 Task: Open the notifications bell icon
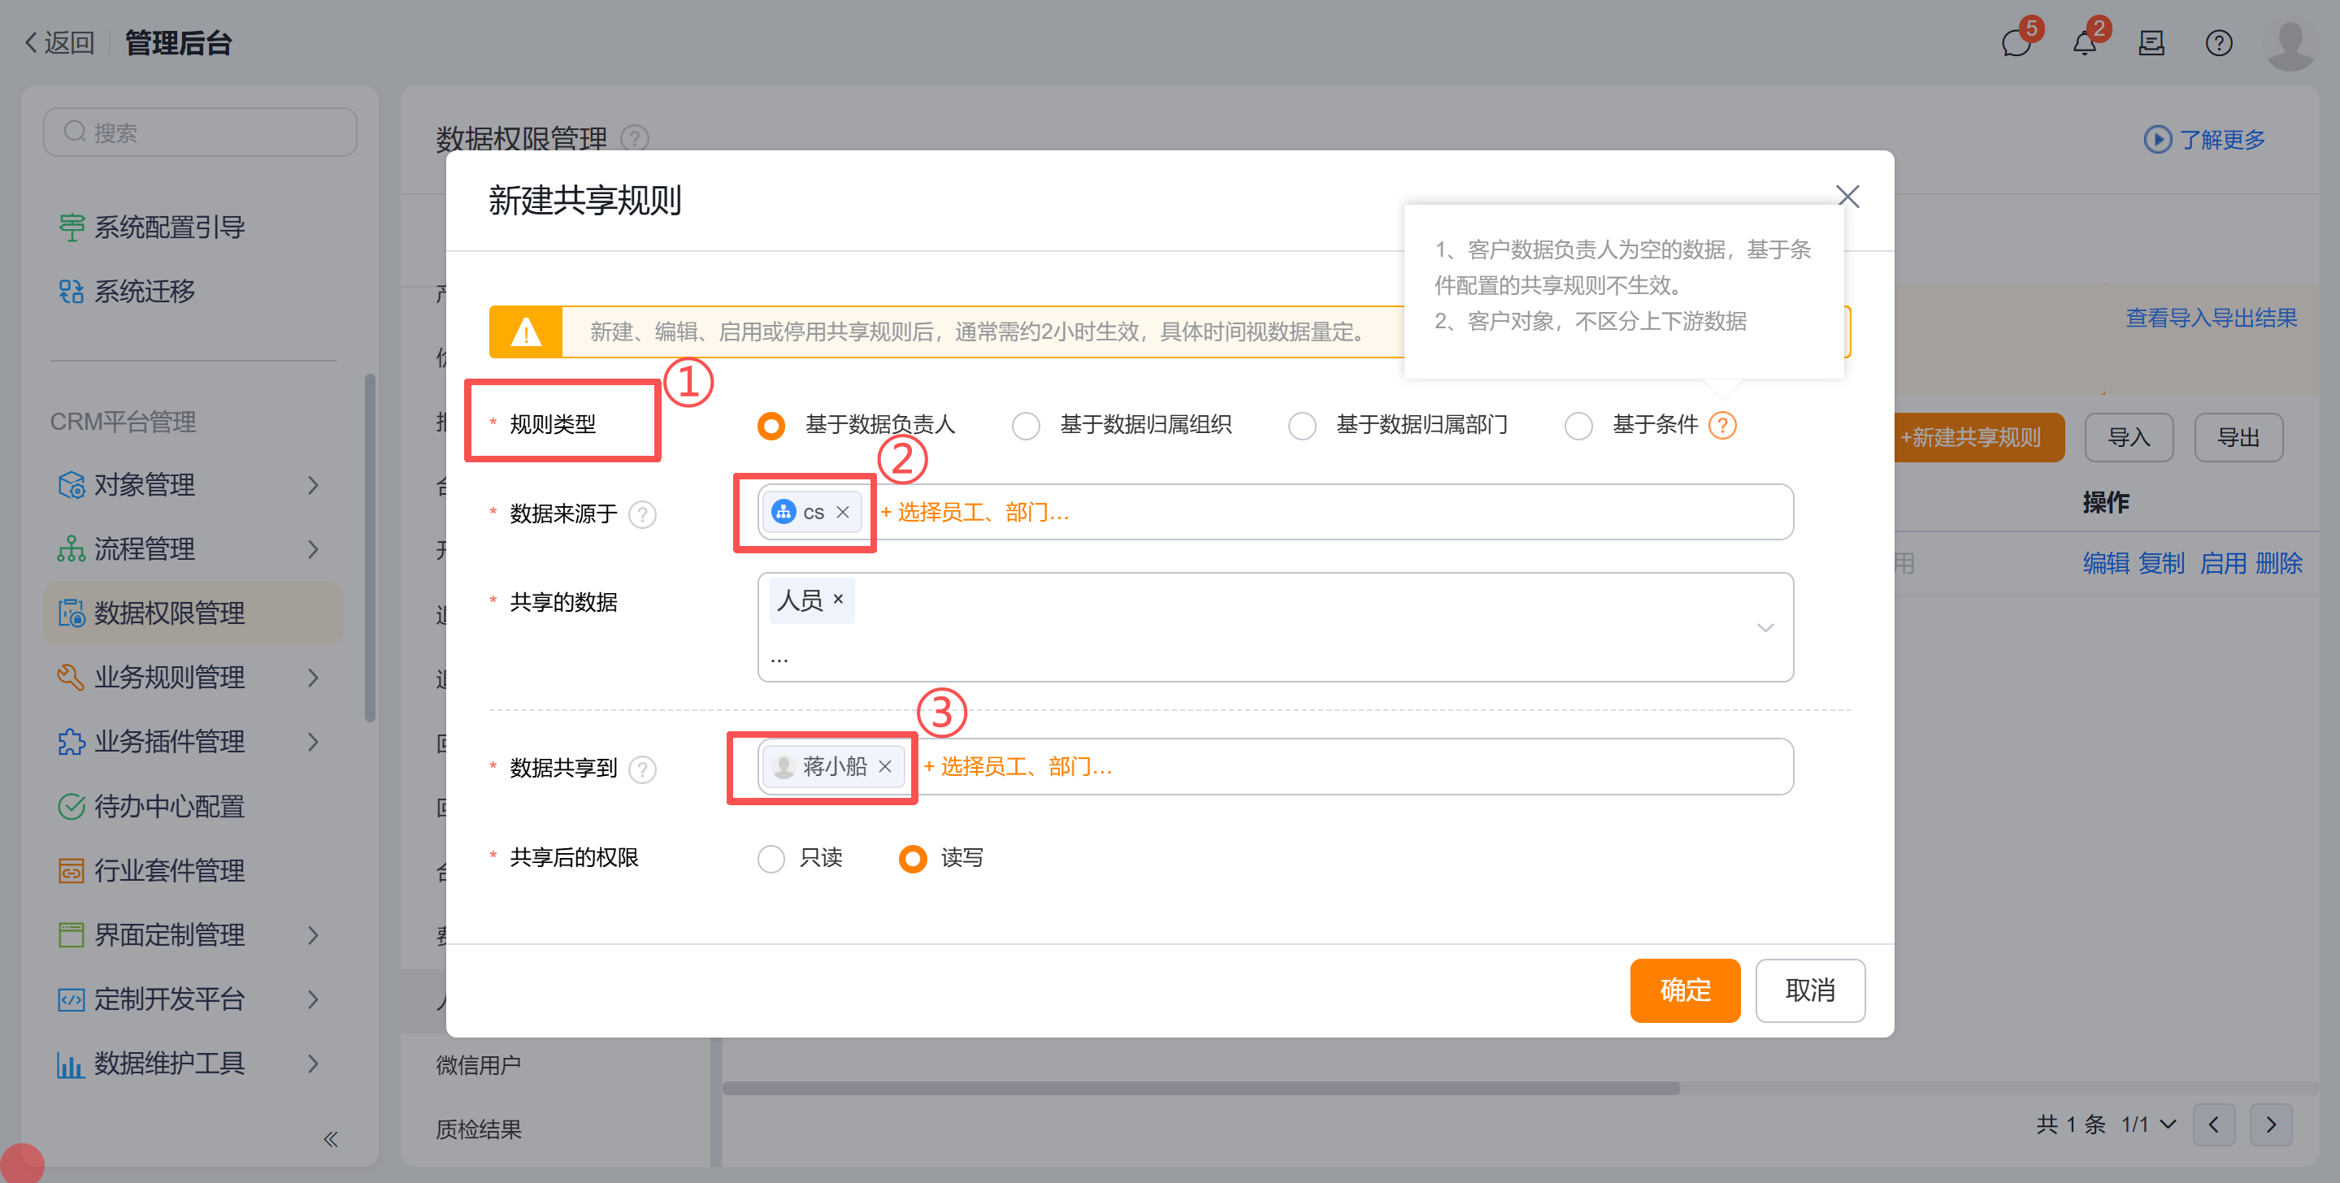[x=2084, y=41]
